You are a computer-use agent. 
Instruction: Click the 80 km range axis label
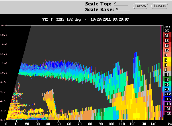tap(90, 124)
